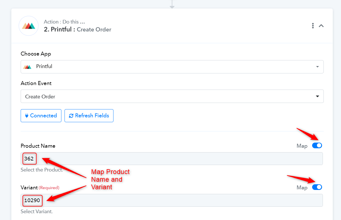
Task: Click the refresh arrows icon
Action: (71, 116)
